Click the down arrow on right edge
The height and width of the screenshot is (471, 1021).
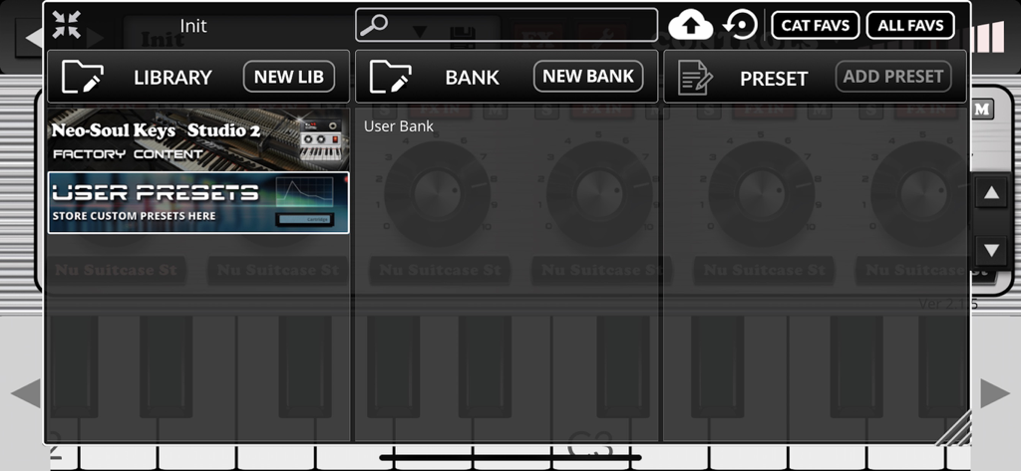[991, 250]
